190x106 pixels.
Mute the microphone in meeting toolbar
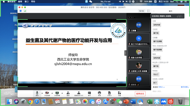37,94
